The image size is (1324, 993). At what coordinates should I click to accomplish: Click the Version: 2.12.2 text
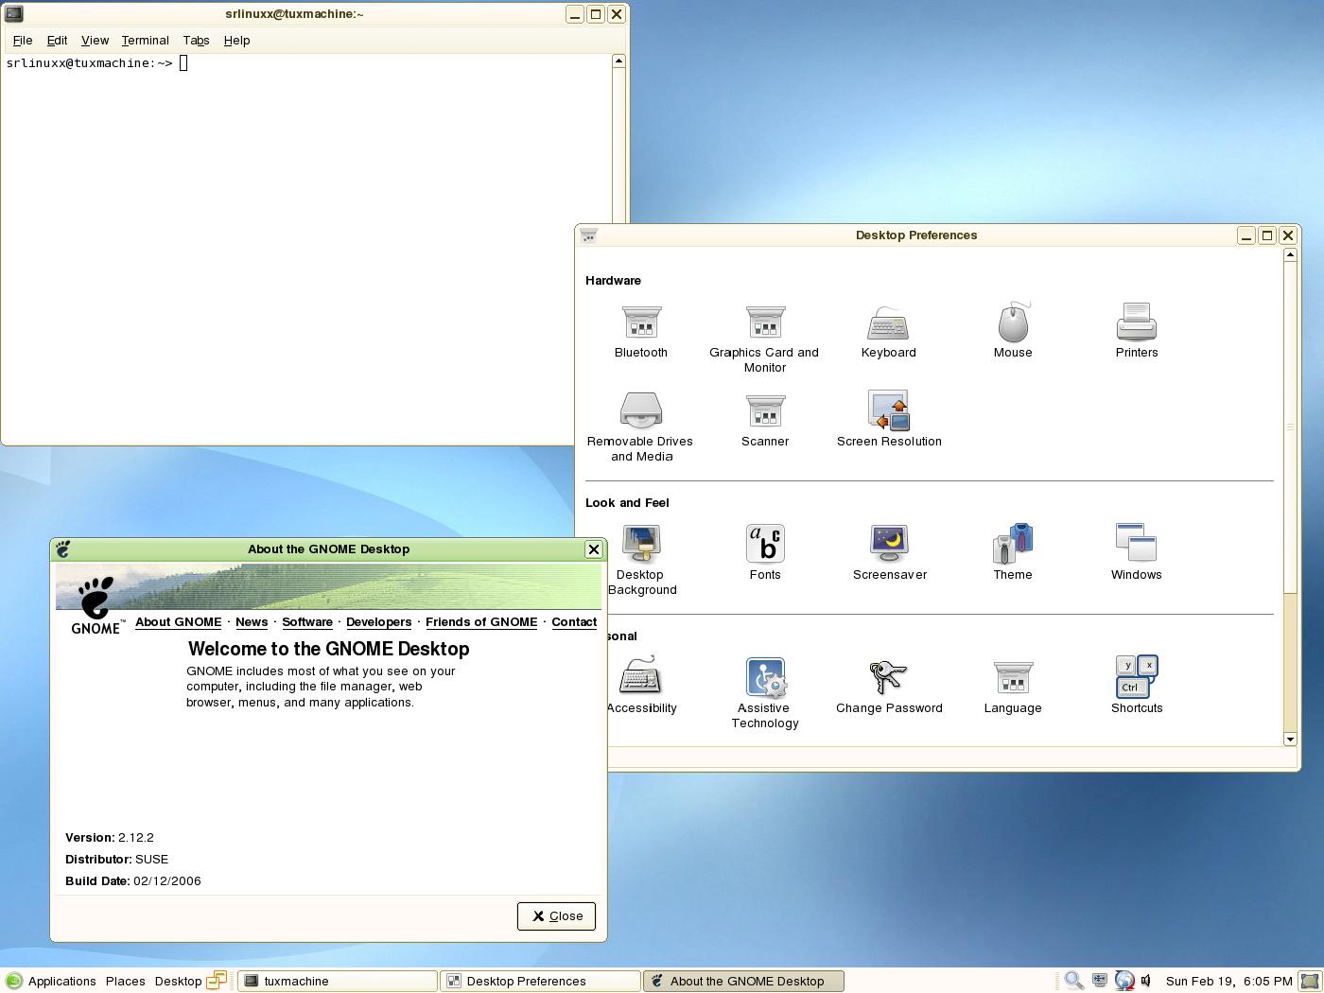pyautogui.click(x=110, y=838)
